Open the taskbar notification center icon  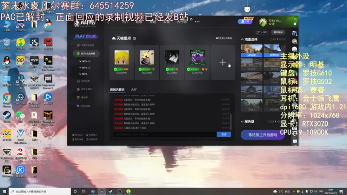[x=341, y=192]
